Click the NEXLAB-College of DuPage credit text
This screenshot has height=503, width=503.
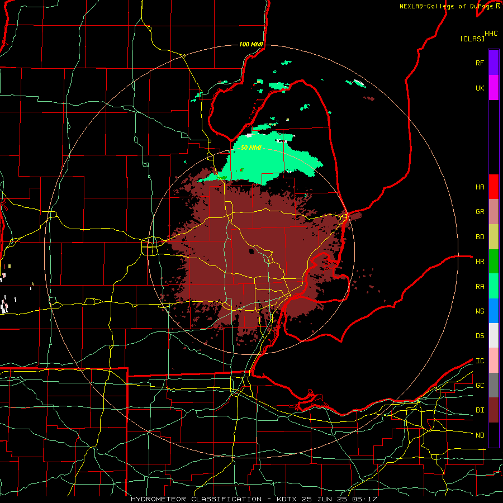[446, 6]
